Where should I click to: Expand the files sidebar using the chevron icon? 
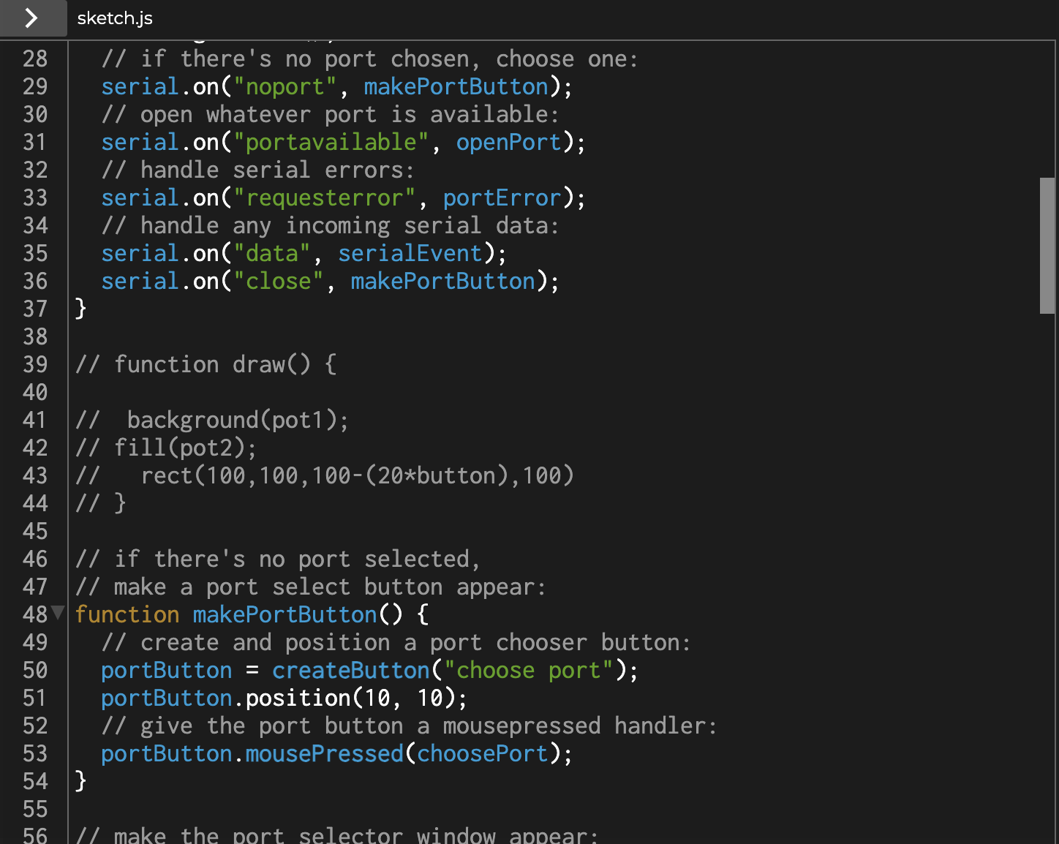point(34,18)
